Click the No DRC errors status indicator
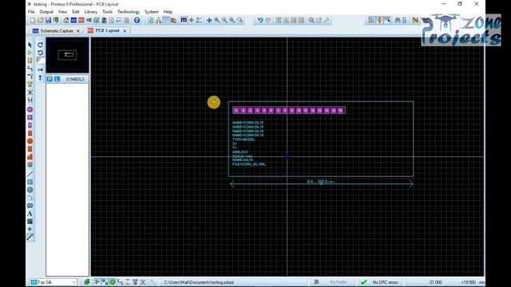This screenshot has width=511, height=287. (380, 282)
